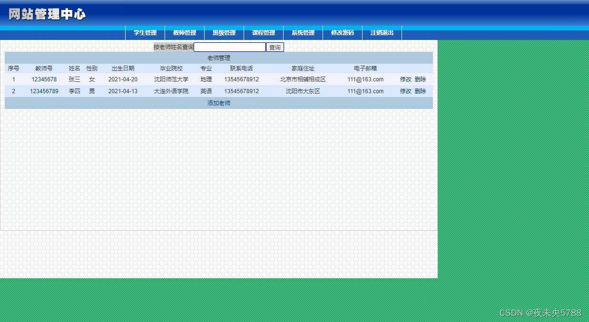This screenshot has width=589, height=322.
Task: Click 修改 for teacher 李四
Action: [x=405, y=91]
